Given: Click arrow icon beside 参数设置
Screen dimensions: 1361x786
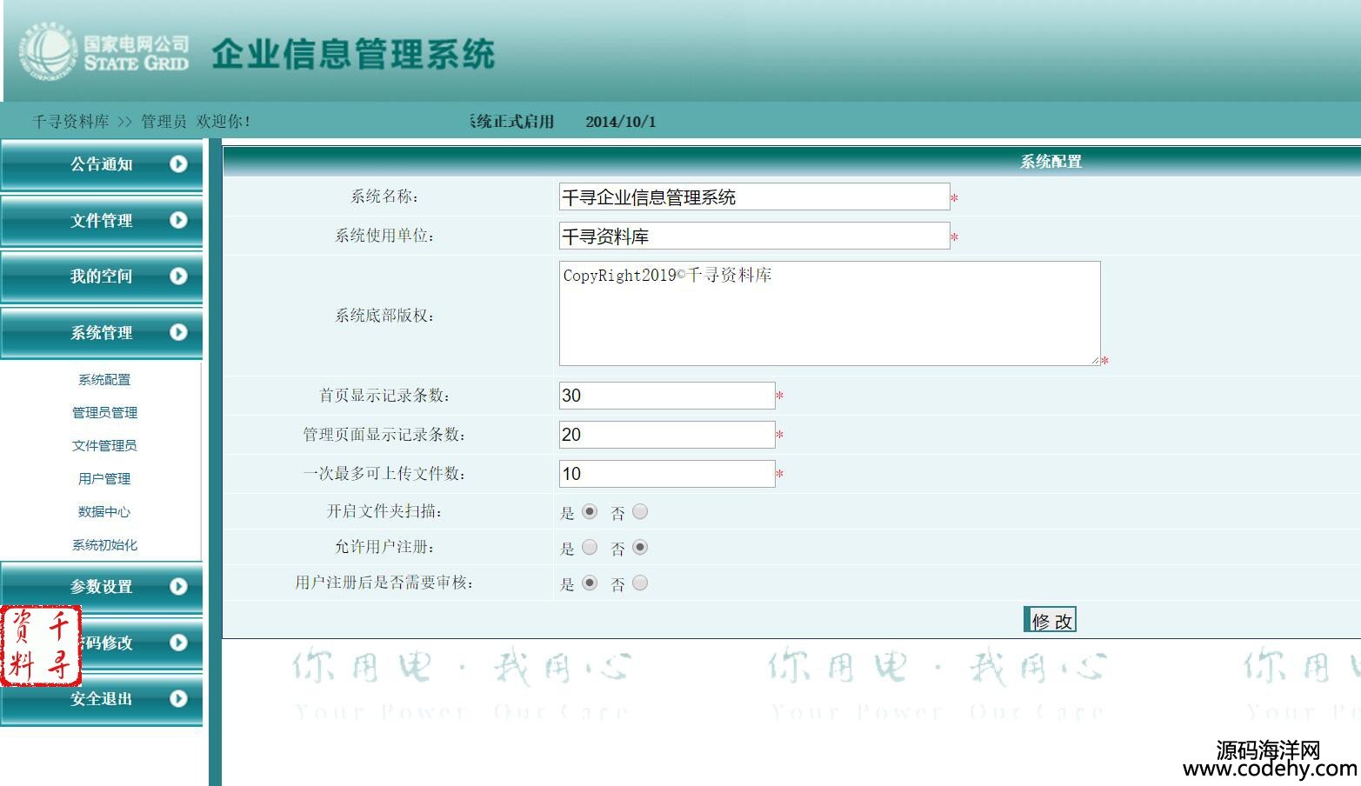Looking at the screenshot, I should [178, 586].
